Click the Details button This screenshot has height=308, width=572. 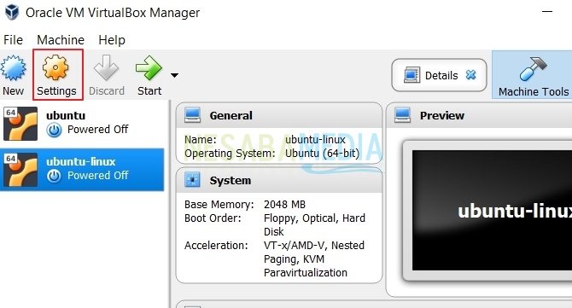coord(439,75)
